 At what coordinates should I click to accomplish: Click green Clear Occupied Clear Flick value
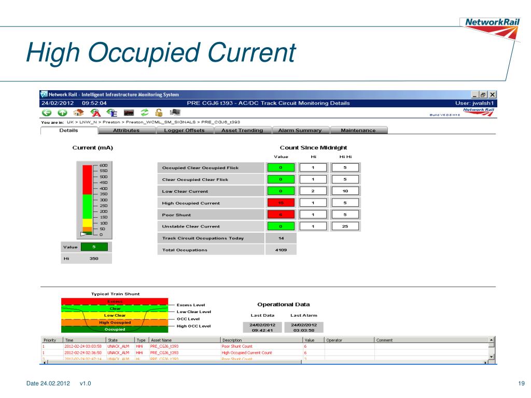(x=281, y=179)
